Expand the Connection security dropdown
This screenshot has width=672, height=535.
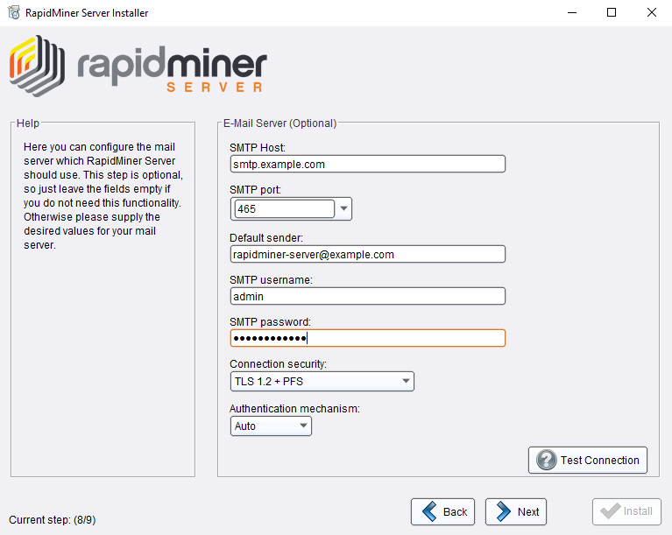tap(406, 382)
